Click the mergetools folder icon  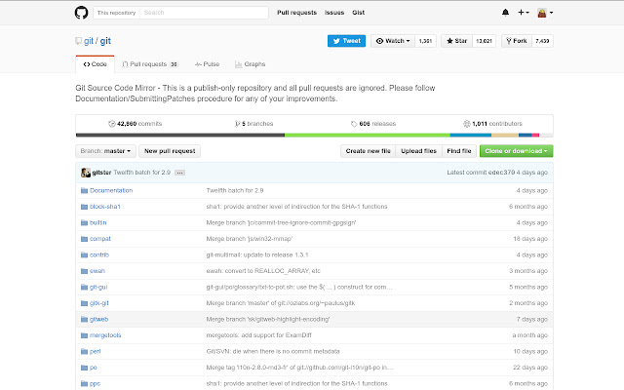84,335
